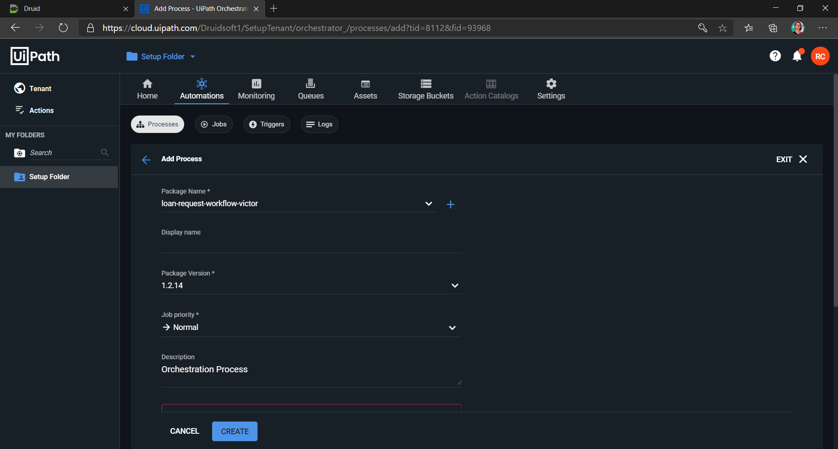Switch to the Triggers pill

coord(267,124)
